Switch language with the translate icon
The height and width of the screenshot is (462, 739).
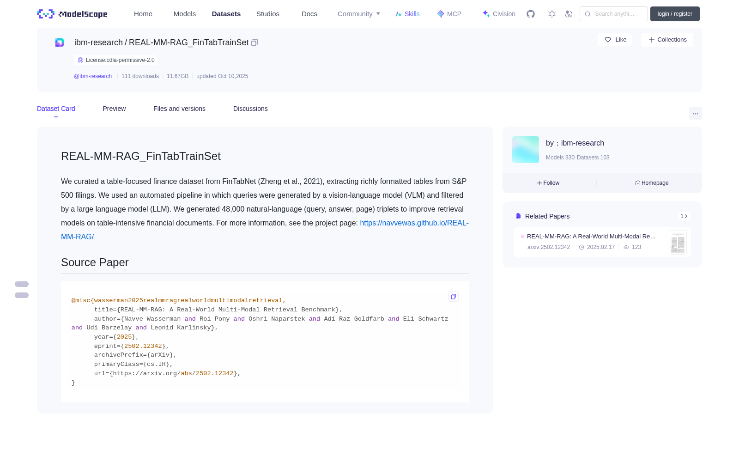click(x=569, y=14)
